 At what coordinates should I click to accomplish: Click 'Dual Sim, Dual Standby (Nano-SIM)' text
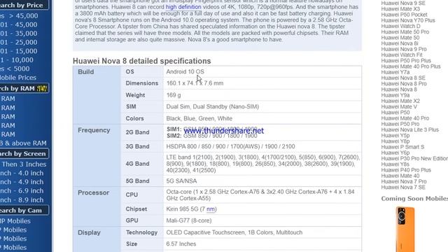(213, 106)
